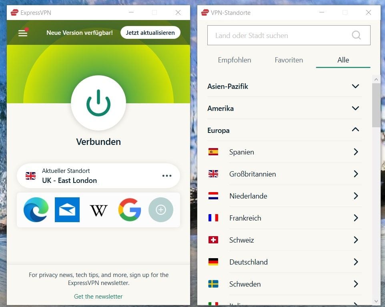Select Großbritannien in the location list
The width and height of the screenshot is (385, 307).
click(284, 174)
